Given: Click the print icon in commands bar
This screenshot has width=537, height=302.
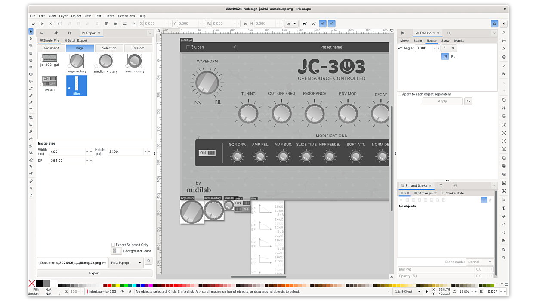Looking at the screenshot, I should (x=503, y=57).
